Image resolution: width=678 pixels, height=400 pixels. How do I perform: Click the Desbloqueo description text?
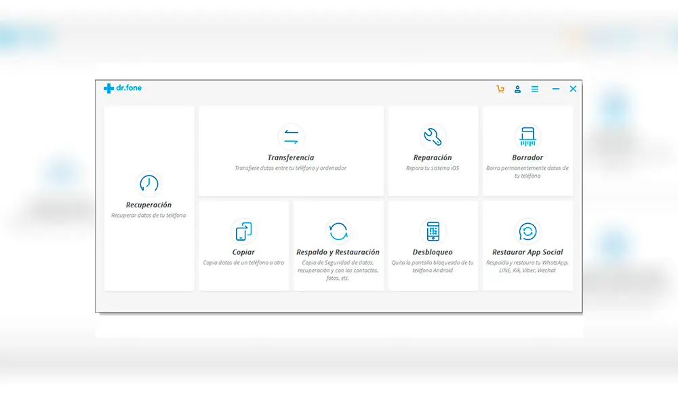tap(433, 266)
